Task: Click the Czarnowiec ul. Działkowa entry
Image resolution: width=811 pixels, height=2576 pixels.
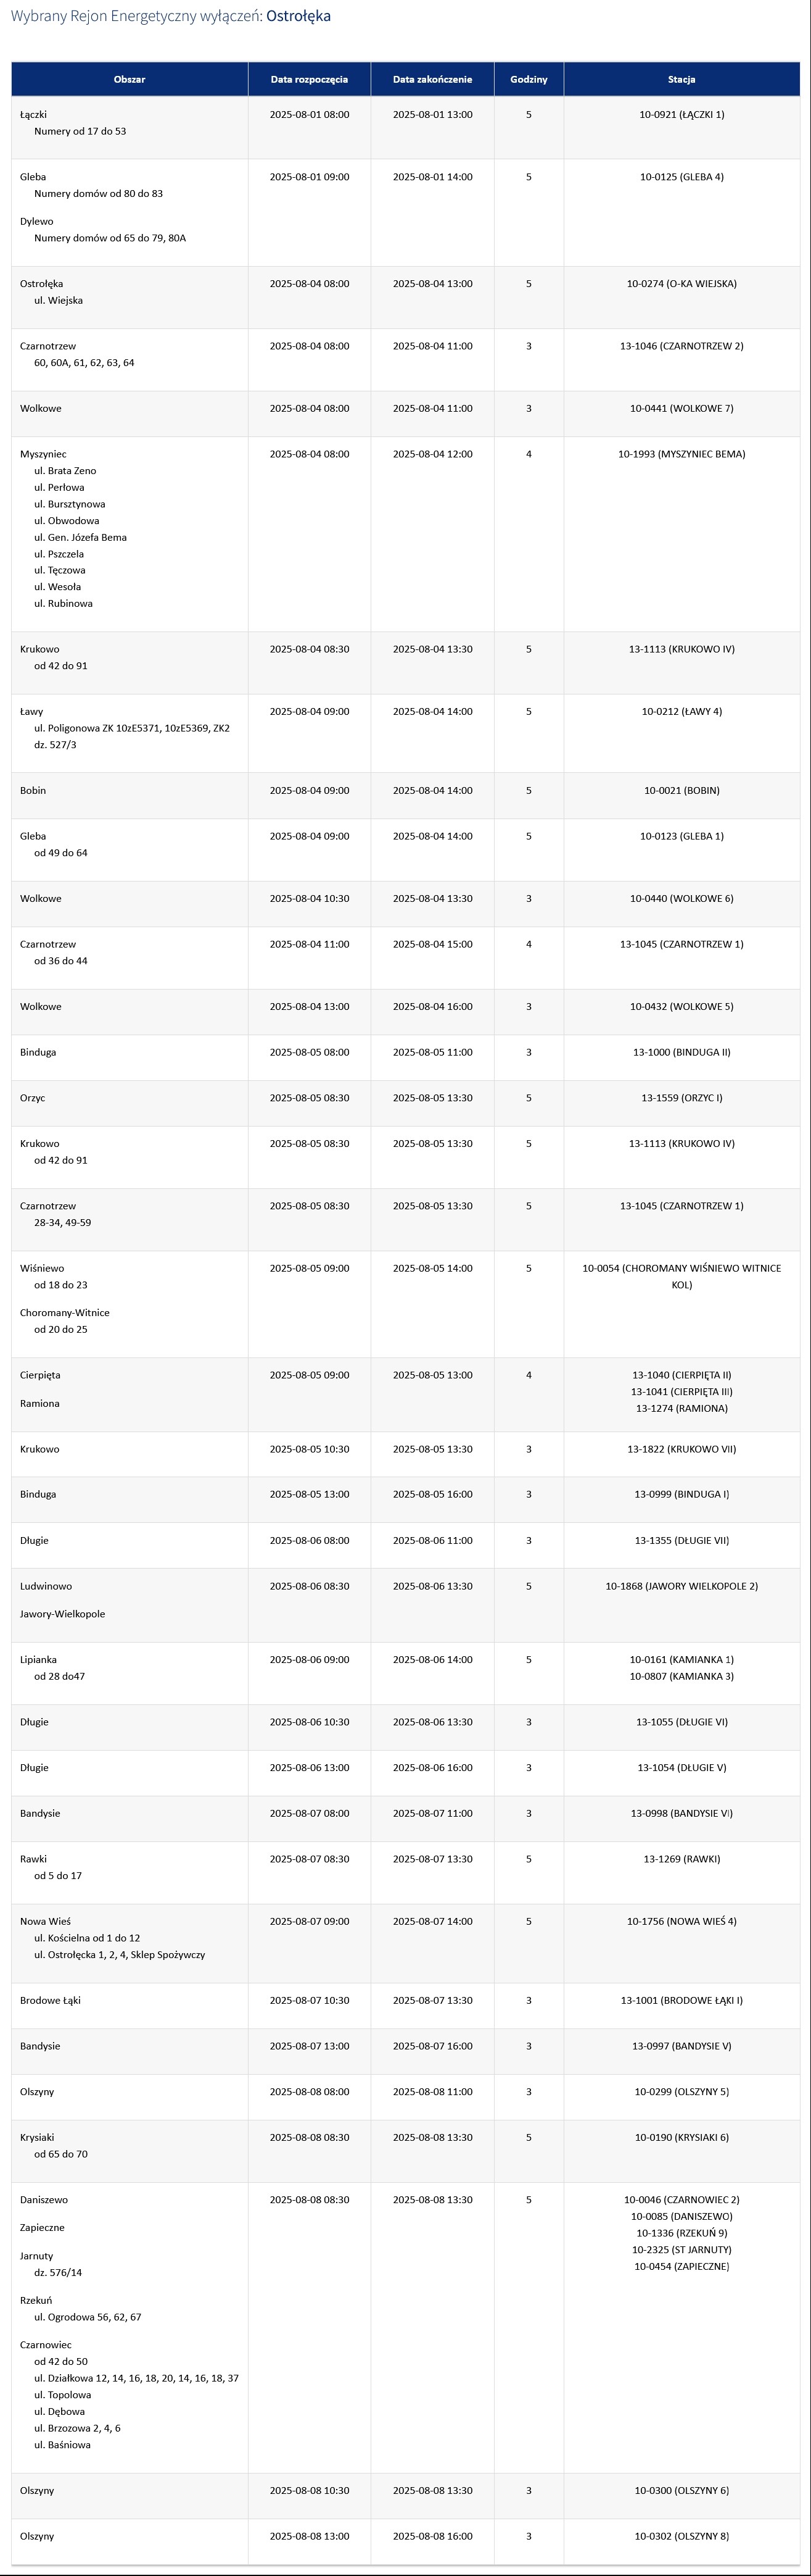Action: click(136, 2378)
